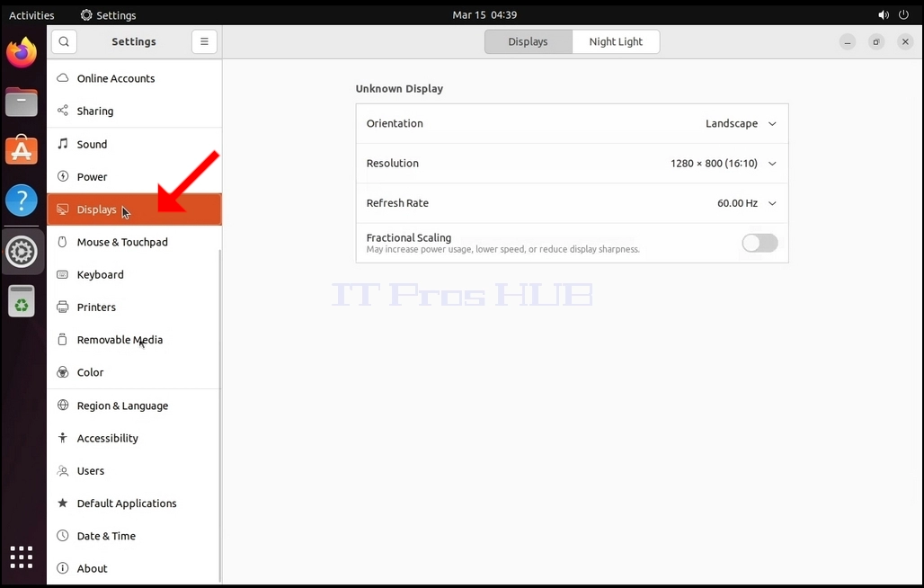This screenshot has width=924, height=588.
Task: Click Activities in the top bar
Action: 31,15
